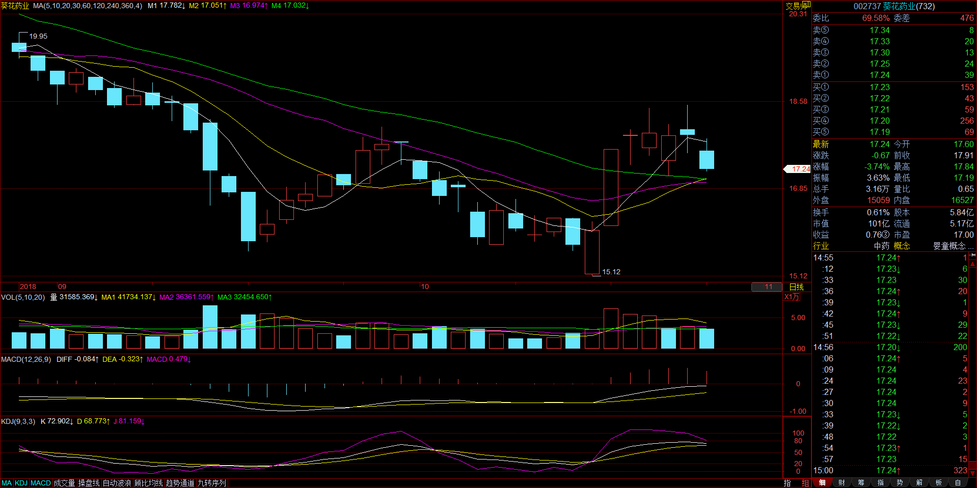The height and width of the screenshot is (488, 977).
Task: Click the red 组 button
Action: 805,483
